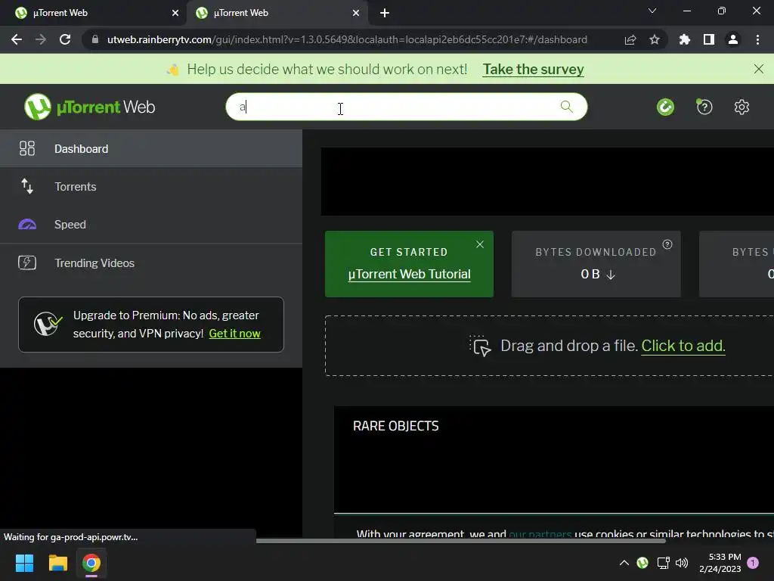774x581 pixels.
Task: Click the premium µTorrent badge icon
Action: tap(48, 324)
